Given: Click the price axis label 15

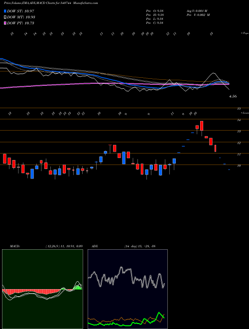Looking at the screenshot, I should coord(239,109).
